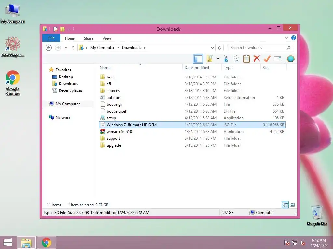Click the quick access New folder icon
Viewport: 333px width, 249px height.
pos(62,29)
